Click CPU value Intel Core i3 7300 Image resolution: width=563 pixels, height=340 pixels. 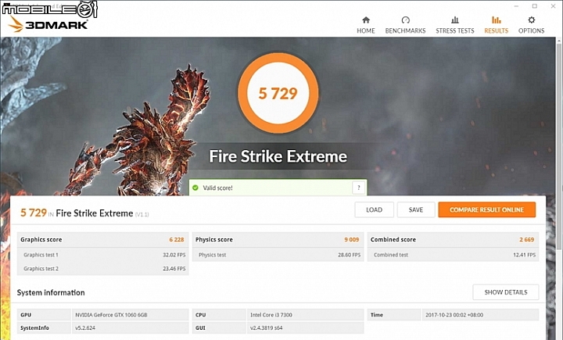[271, 315]
